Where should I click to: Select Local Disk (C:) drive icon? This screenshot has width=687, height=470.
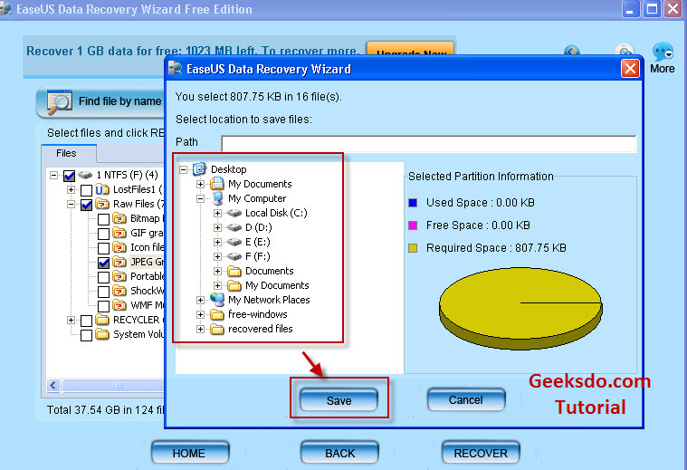tap(234, 213)
